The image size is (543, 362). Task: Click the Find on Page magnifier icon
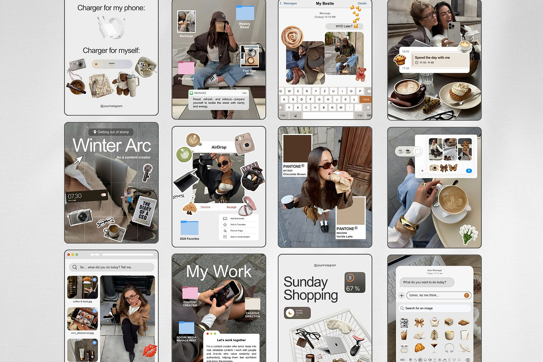225,231
